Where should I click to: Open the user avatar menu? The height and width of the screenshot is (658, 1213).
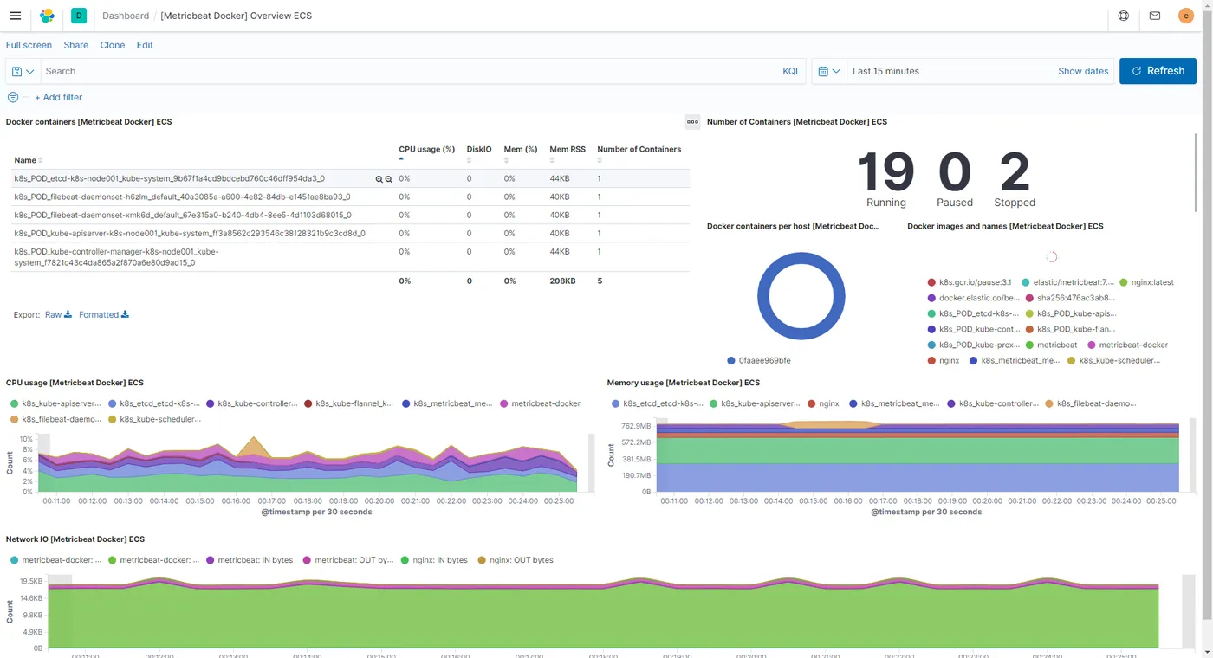[x=1186, y=16]
